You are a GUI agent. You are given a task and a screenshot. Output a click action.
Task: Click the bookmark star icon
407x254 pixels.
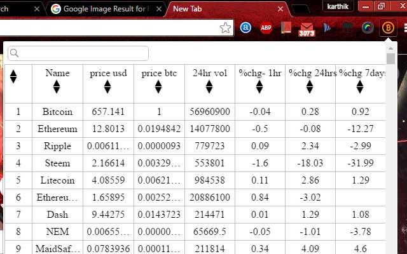pos(225,28)
